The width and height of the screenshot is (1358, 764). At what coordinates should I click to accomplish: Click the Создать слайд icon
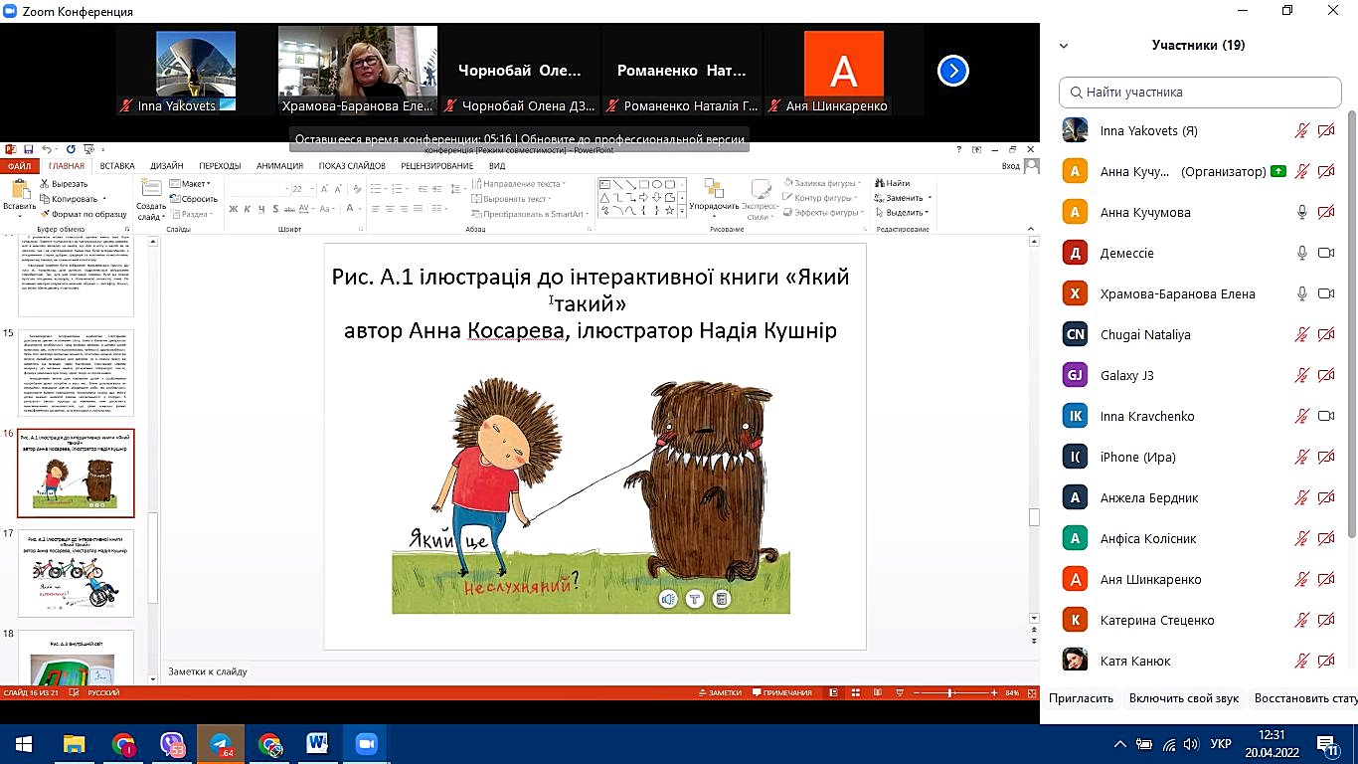tap(152, 188)
